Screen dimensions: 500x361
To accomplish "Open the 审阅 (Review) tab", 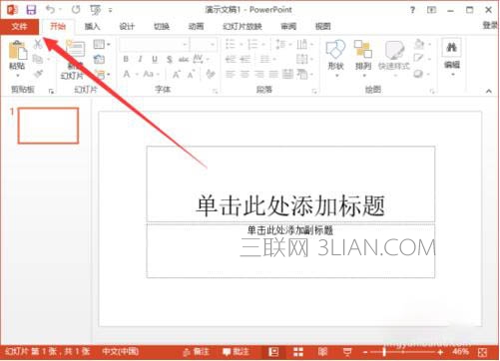I will pos(288,27).
